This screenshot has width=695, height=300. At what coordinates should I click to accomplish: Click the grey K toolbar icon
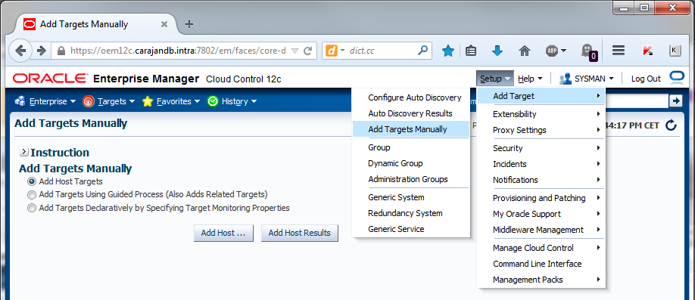[675, 51]
